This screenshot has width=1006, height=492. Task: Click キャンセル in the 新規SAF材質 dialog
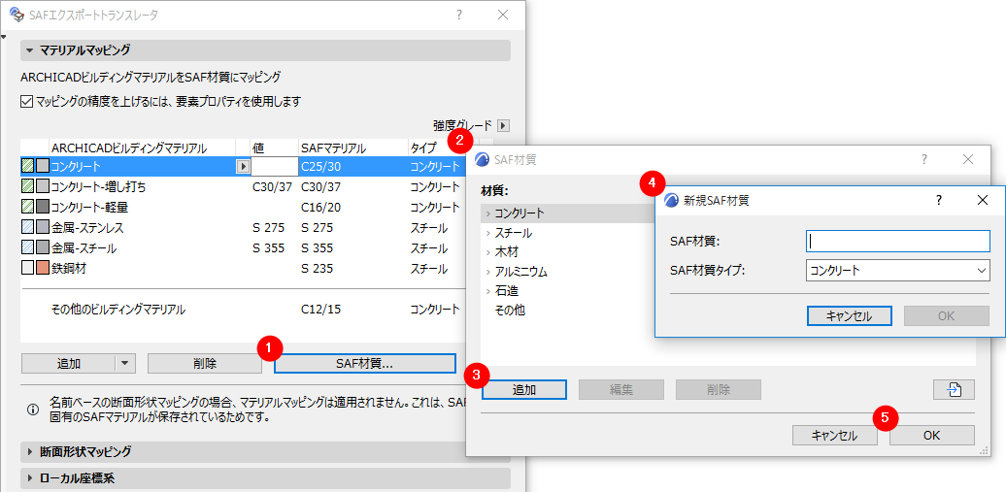coord(850,315)
